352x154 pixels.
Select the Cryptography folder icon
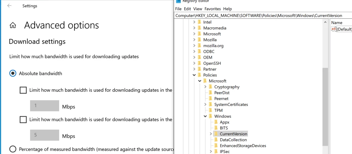(x=210, y=87)
